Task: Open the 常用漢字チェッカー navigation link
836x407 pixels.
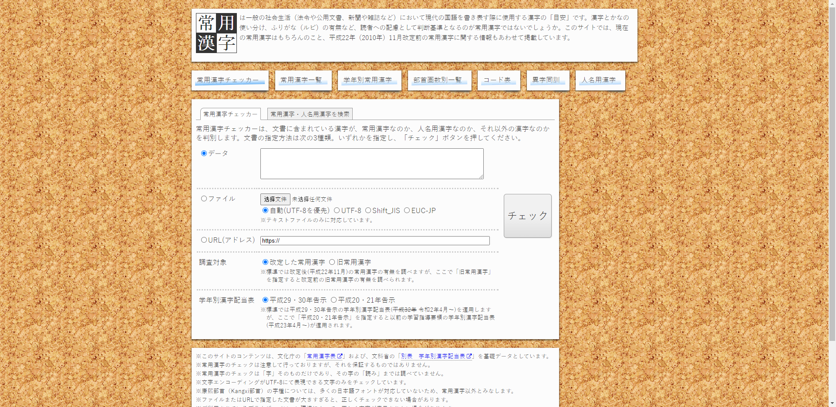Action: tap(229, 80)
